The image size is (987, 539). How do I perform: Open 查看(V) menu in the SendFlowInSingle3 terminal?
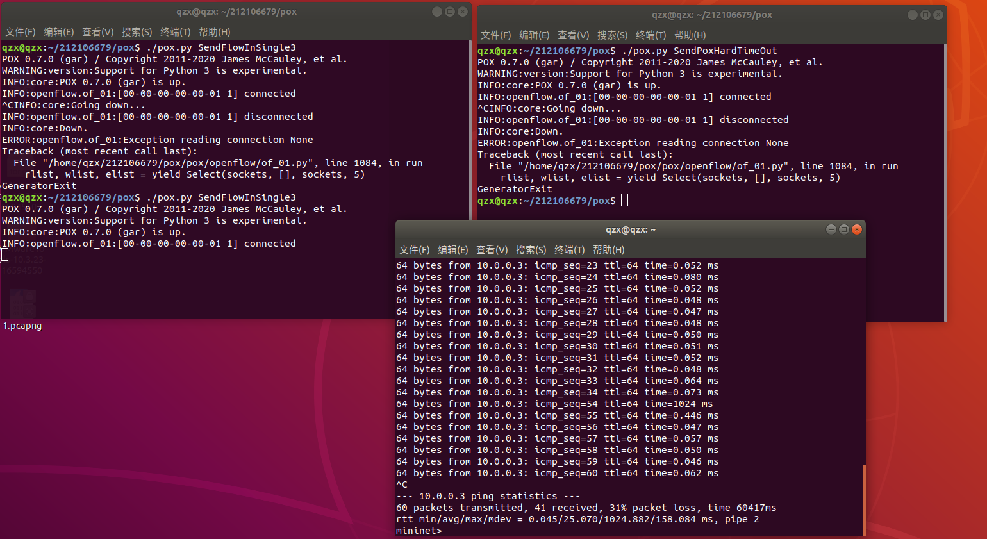click(98, 32)
